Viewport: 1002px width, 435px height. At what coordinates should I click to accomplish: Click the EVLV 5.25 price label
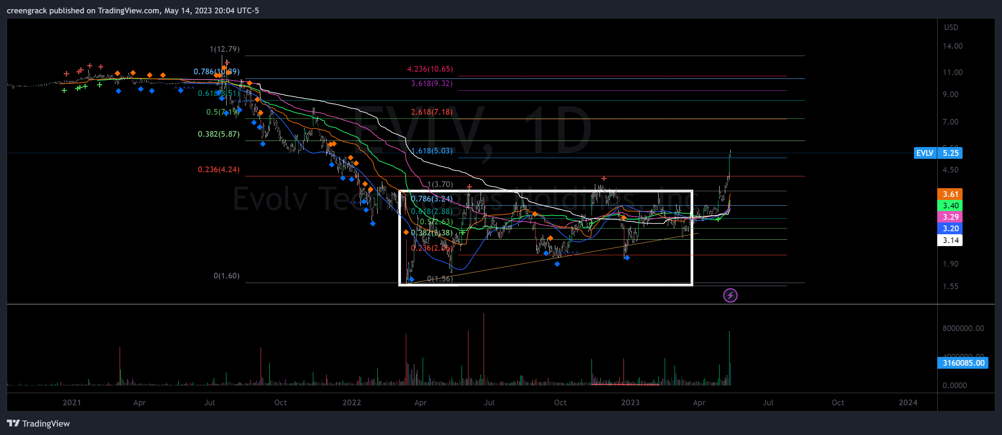click(938, 153)
